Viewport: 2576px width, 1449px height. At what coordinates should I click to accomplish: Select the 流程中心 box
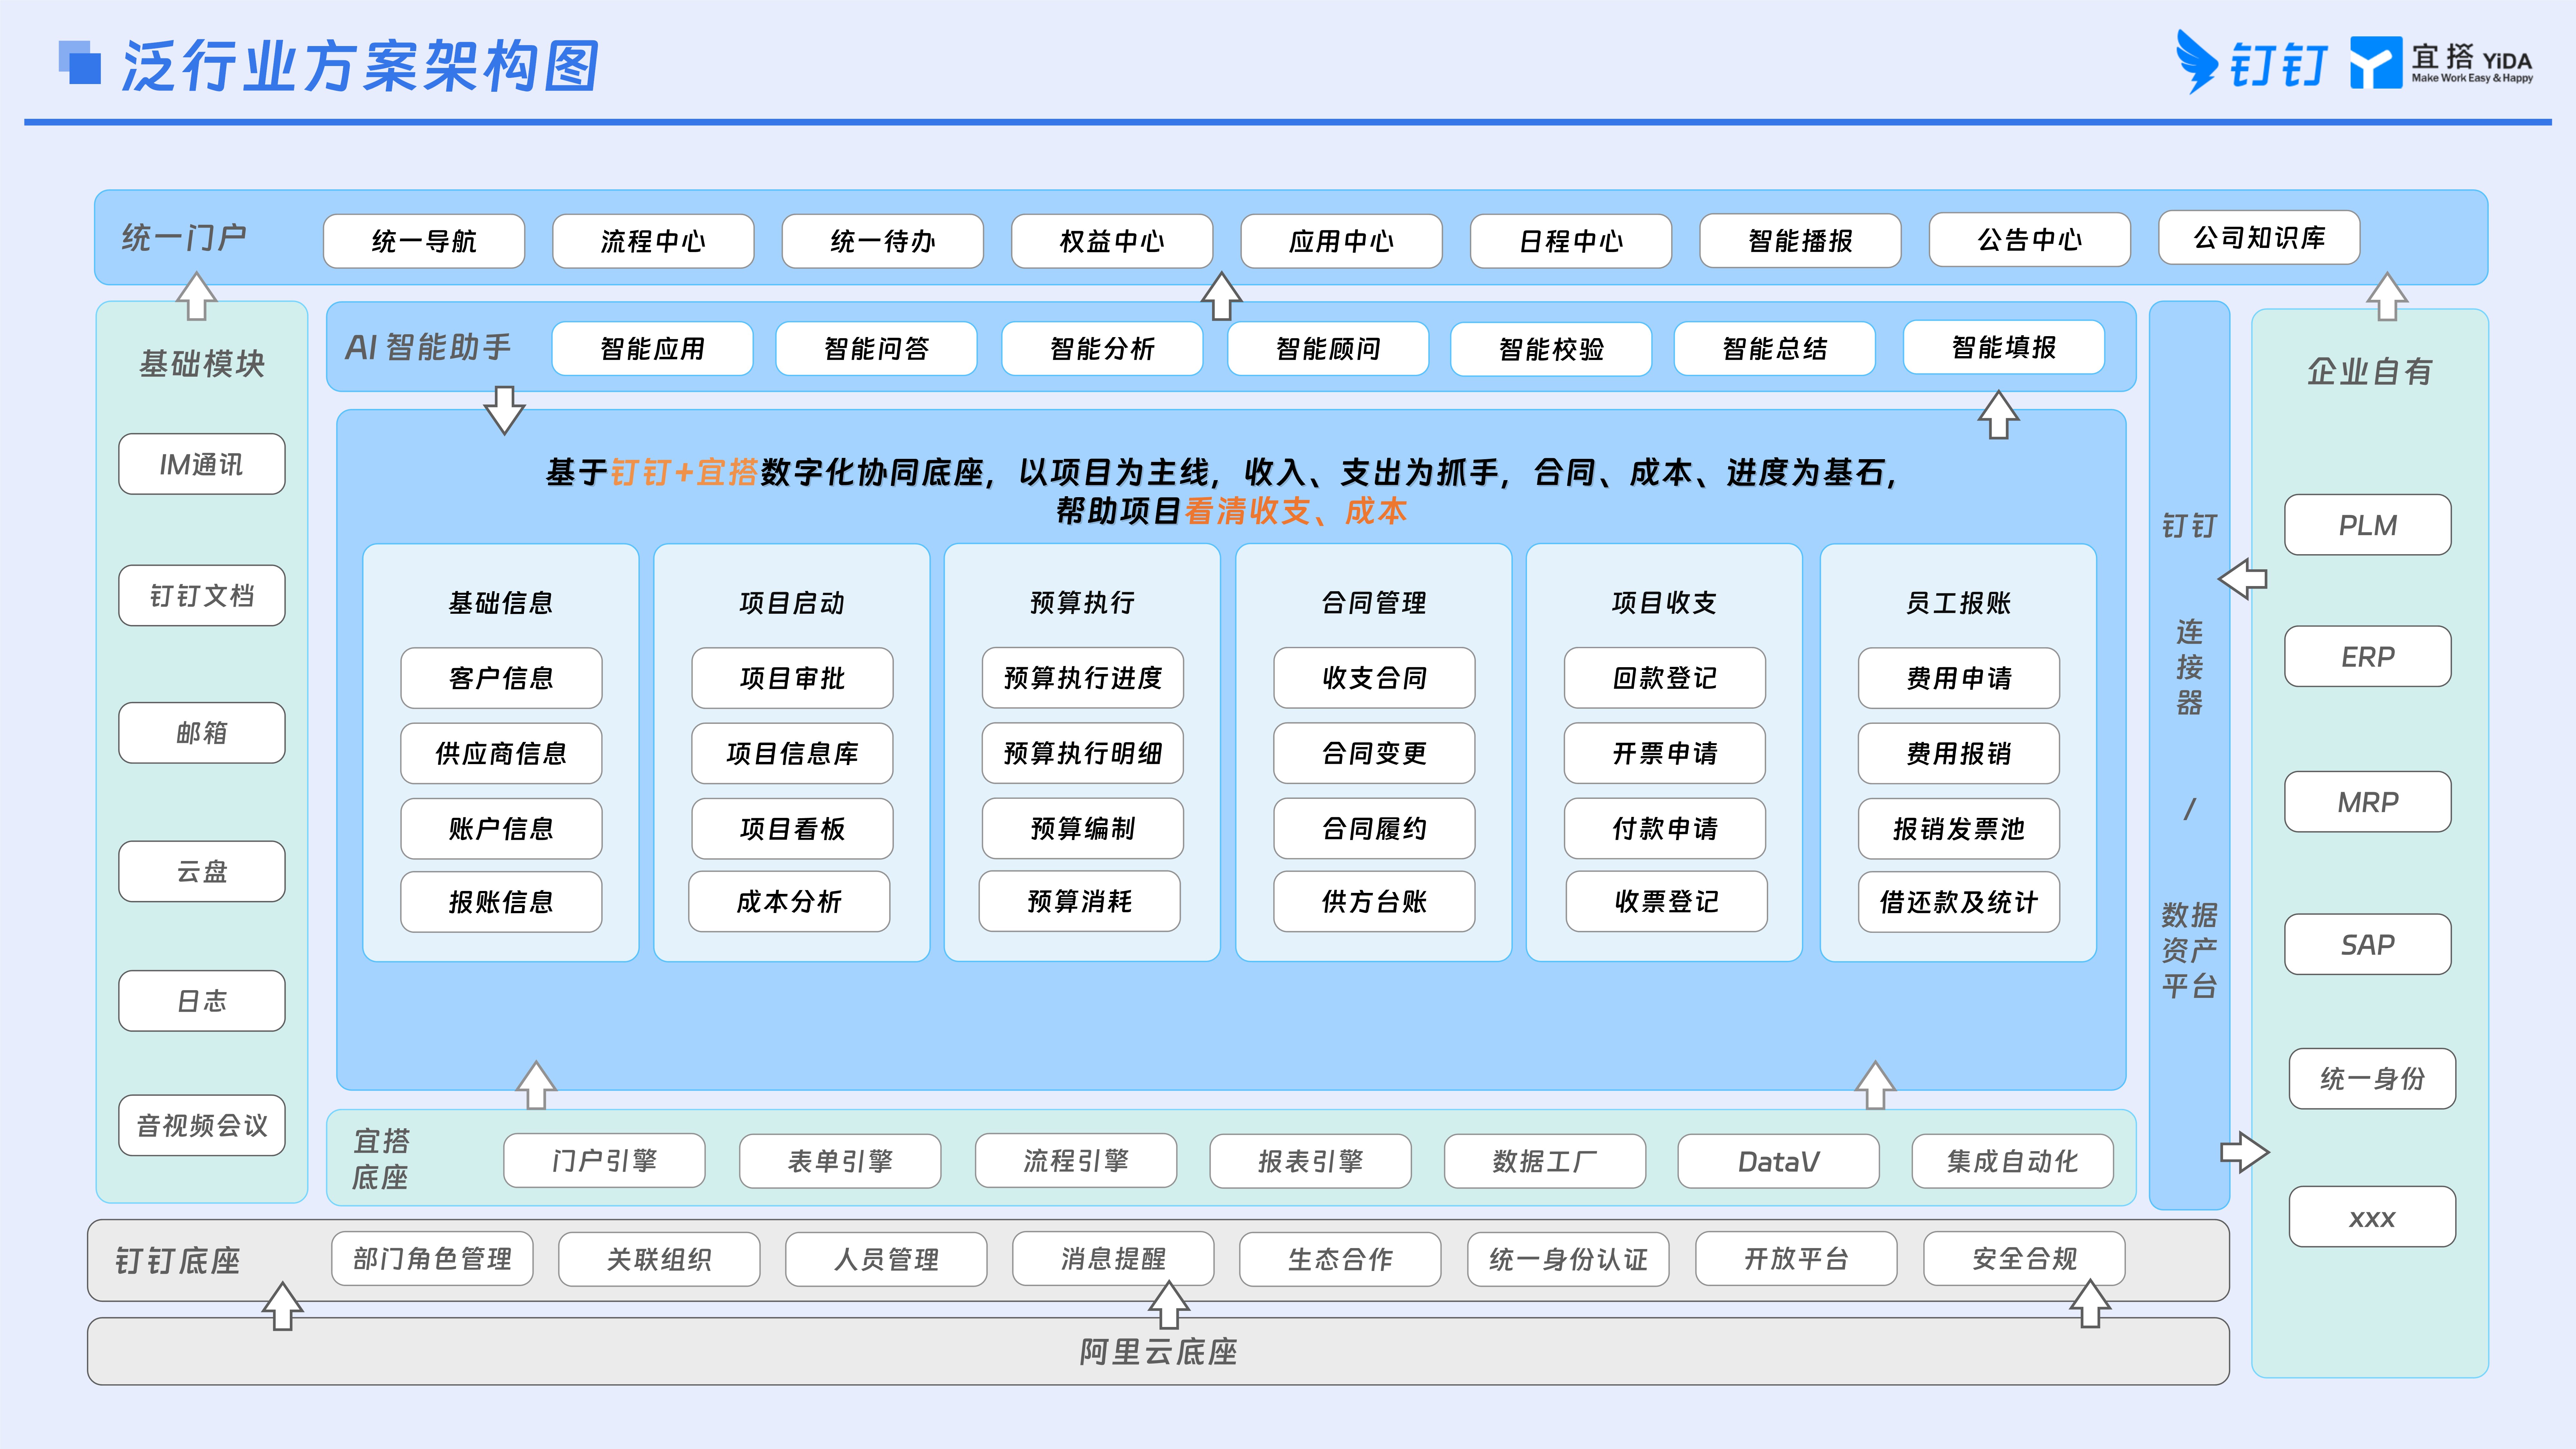pos(653,241)
